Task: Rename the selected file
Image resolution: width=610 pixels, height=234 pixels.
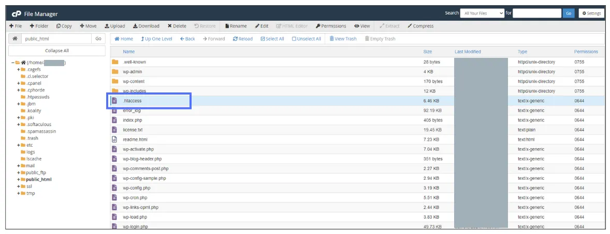Action: [236, 26]
